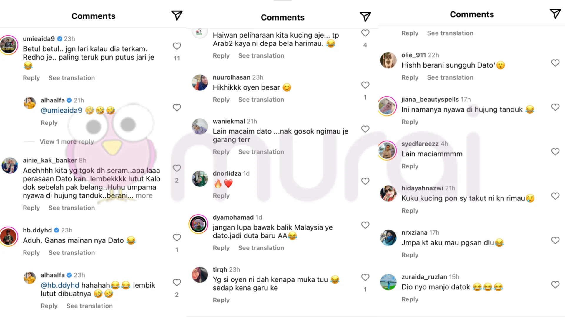Open @hb.ddyhd mention in alhaalfa's reply
Screen dimensions: 565x317
pos(60,285)
